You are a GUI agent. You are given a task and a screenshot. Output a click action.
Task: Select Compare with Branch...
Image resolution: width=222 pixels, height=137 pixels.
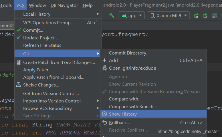click(153, 107)
